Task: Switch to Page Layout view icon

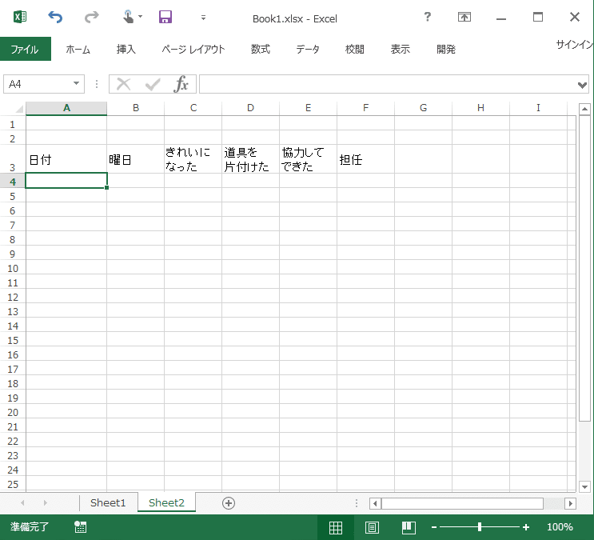Action: 372,527
